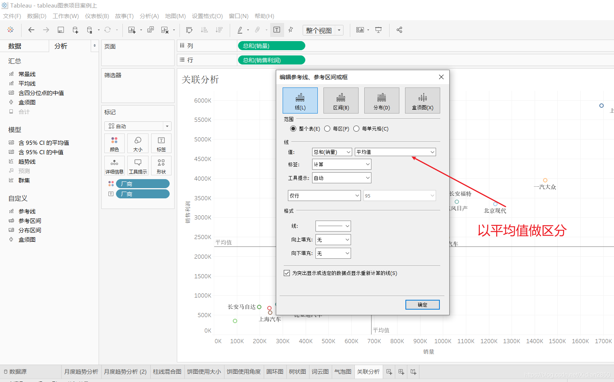Open the 分析(A) menu
Viewport: 614px width, 382px height.
tap(149, 16)
